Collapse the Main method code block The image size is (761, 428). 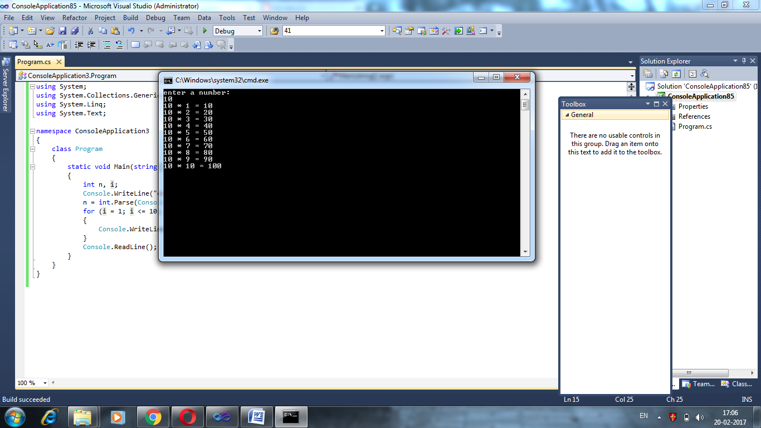coord(33,167)
